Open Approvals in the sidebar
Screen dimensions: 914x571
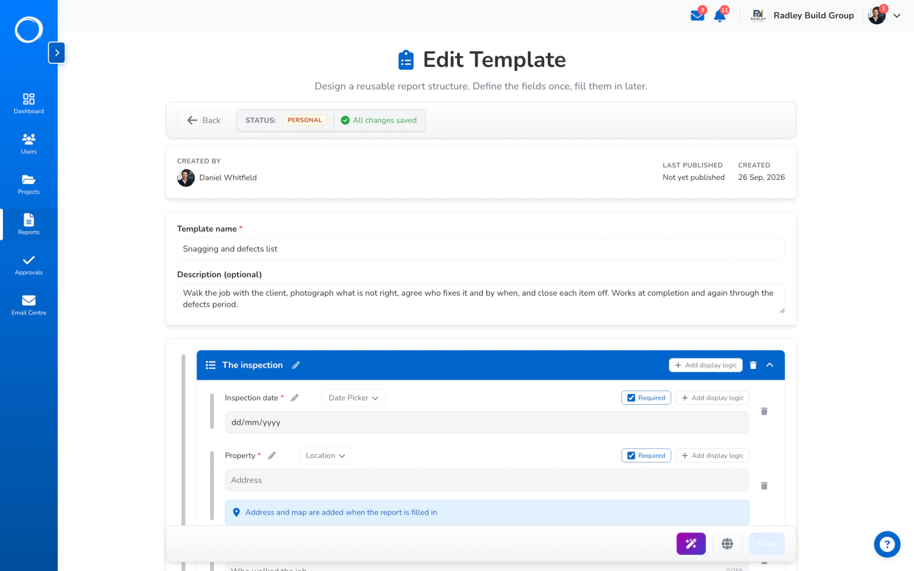[29, 265]
